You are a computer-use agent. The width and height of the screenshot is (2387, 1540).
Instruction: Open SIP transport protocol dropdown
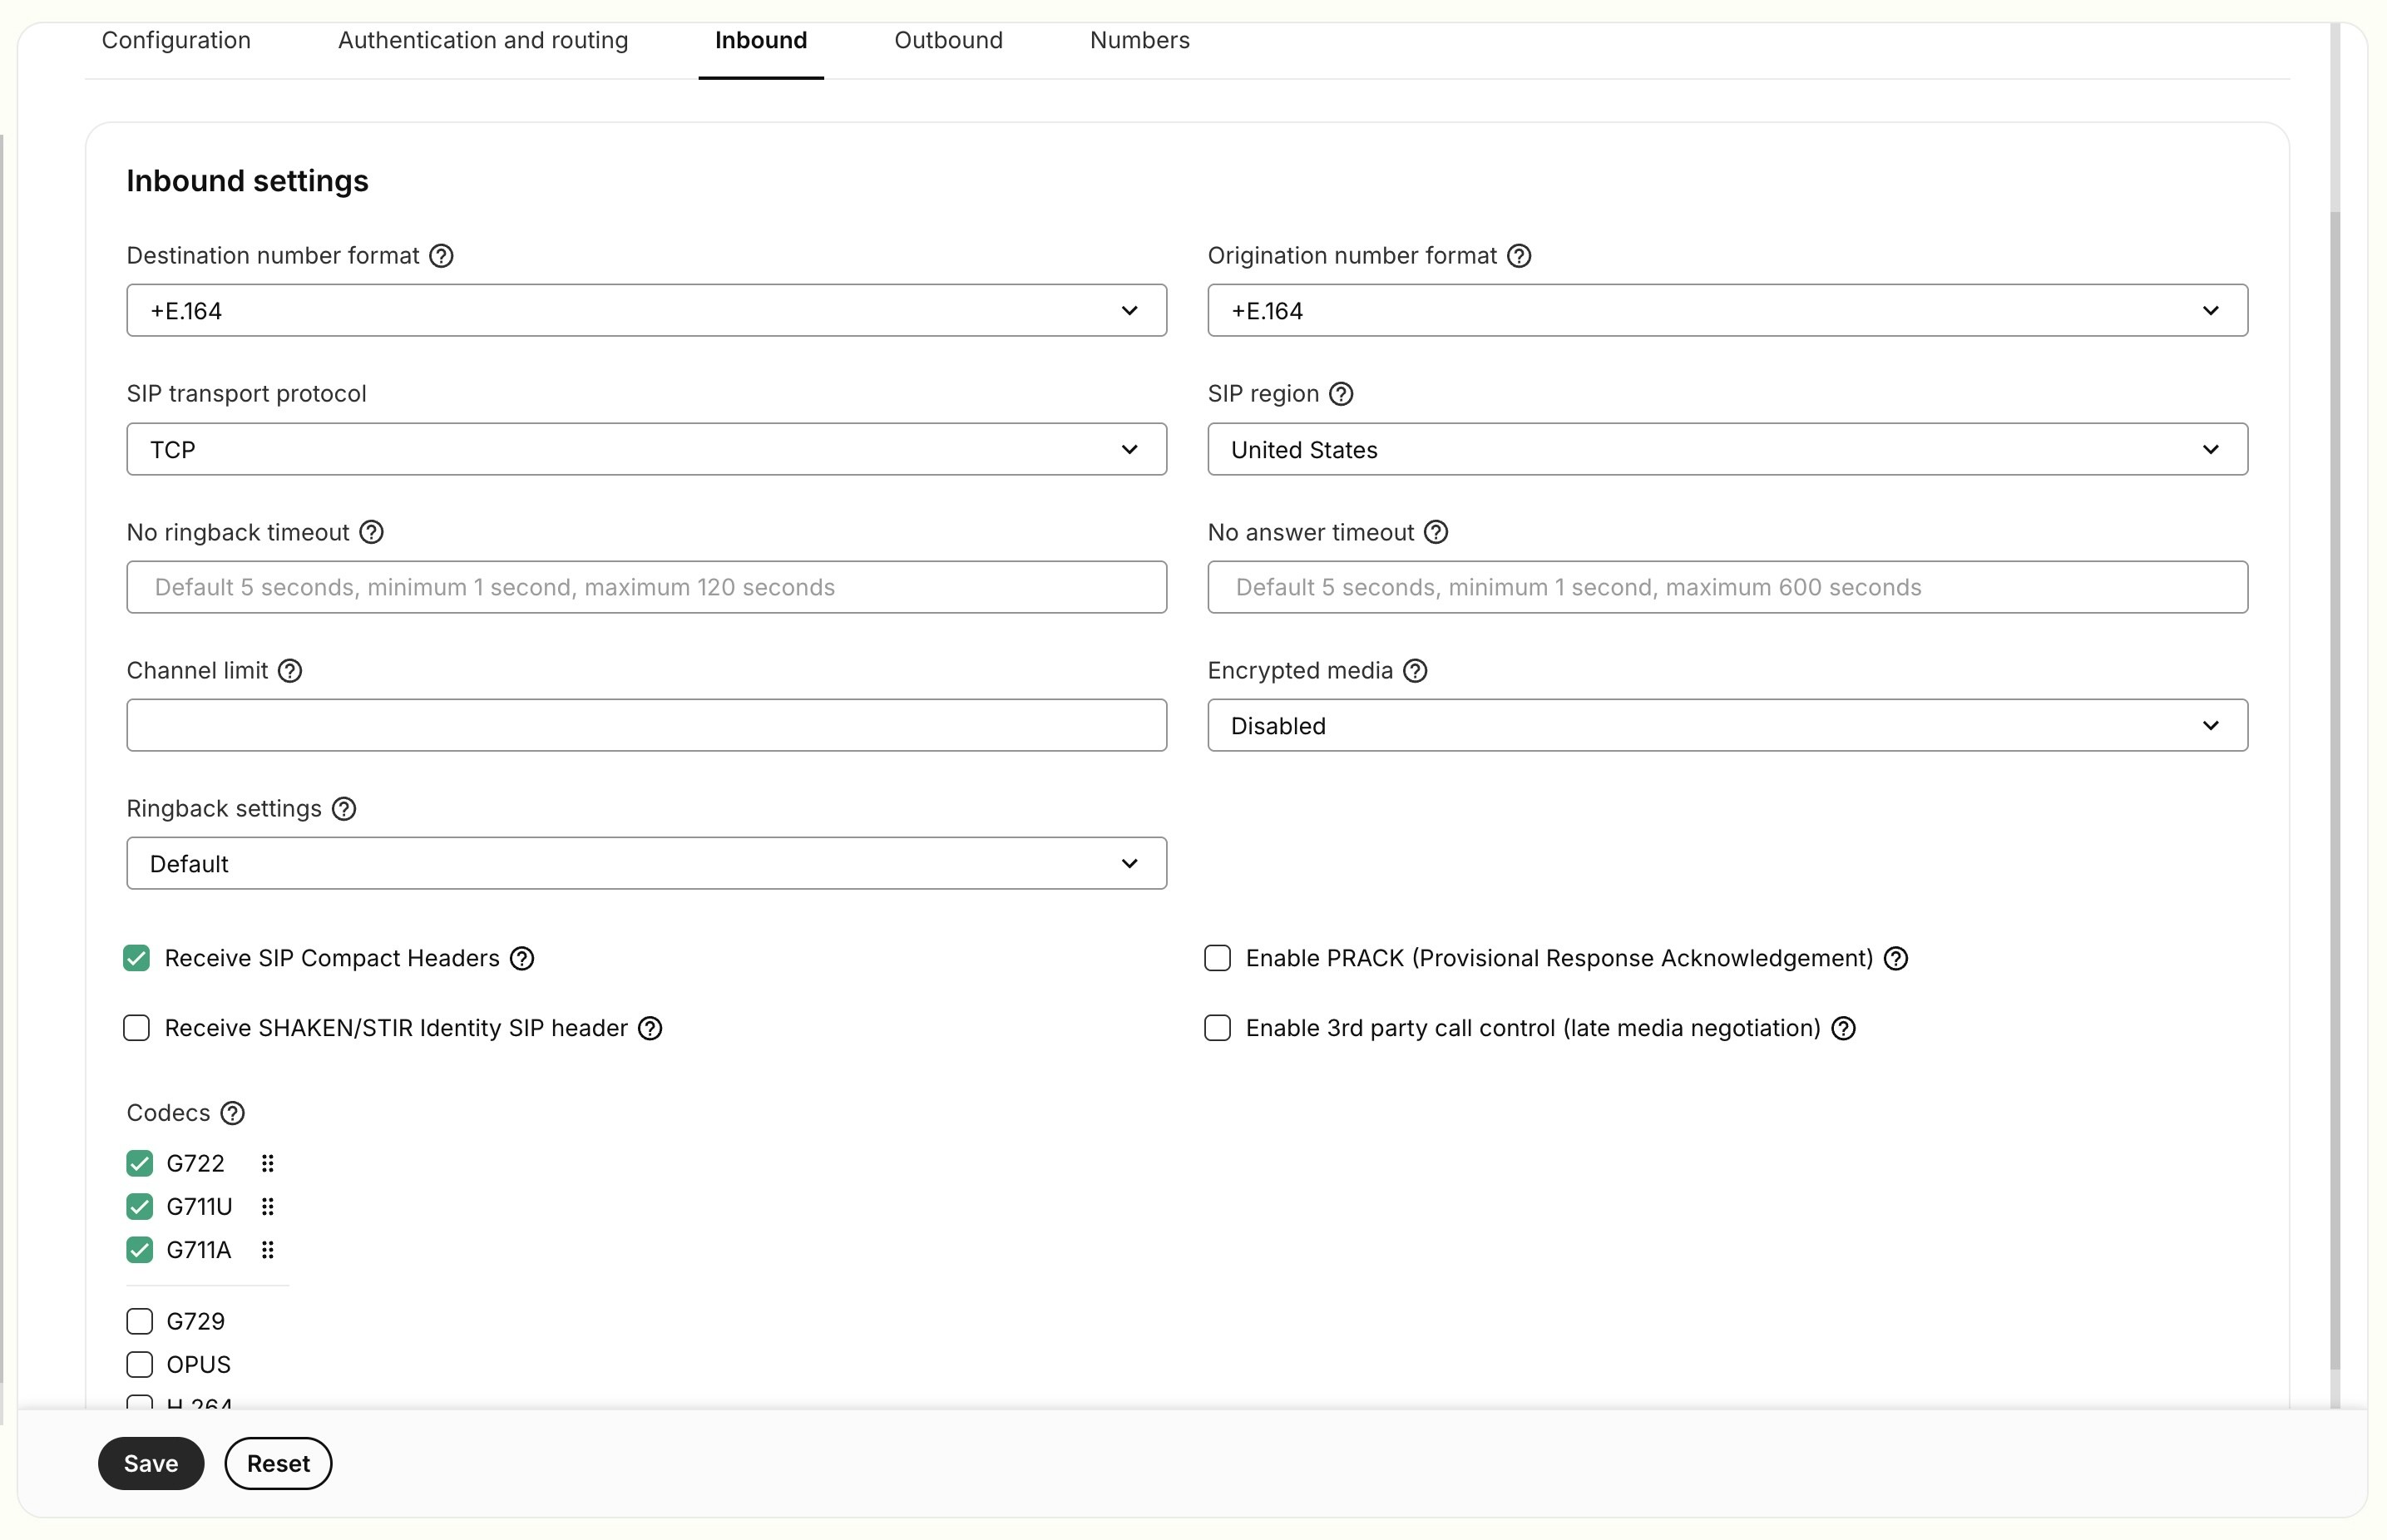coord(646,449)
